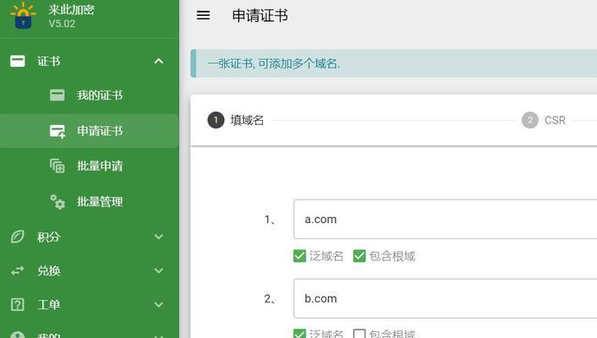Viewport: 597px width, 338px height.
Task: Click the 来此加密 lock logo
Action: (23, 15)
